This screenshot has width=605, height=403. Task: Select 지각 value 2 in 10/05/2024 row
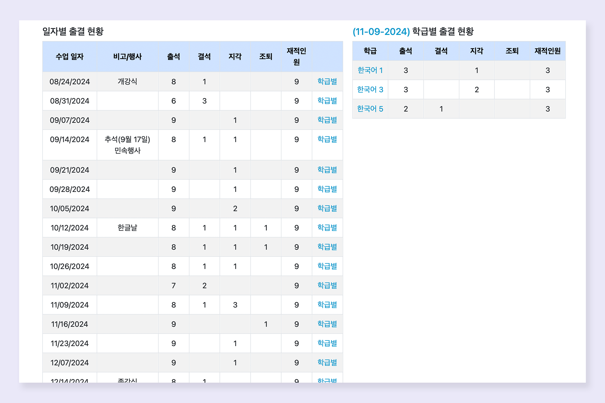pyautogui.click(x=235, y=208)
